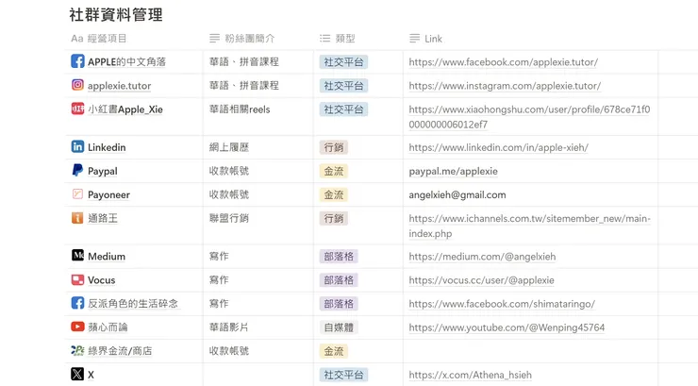The height and width of the screenshot is (386, 698).
Task: Click the Facebook icon beside 反派角色的生活碎念
Action: [77, 303]
